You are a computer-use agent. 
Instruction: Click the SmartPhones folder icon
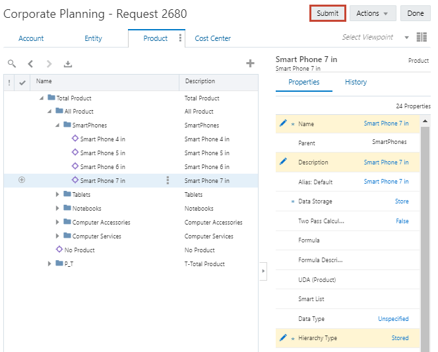click(x=67, y=124)
